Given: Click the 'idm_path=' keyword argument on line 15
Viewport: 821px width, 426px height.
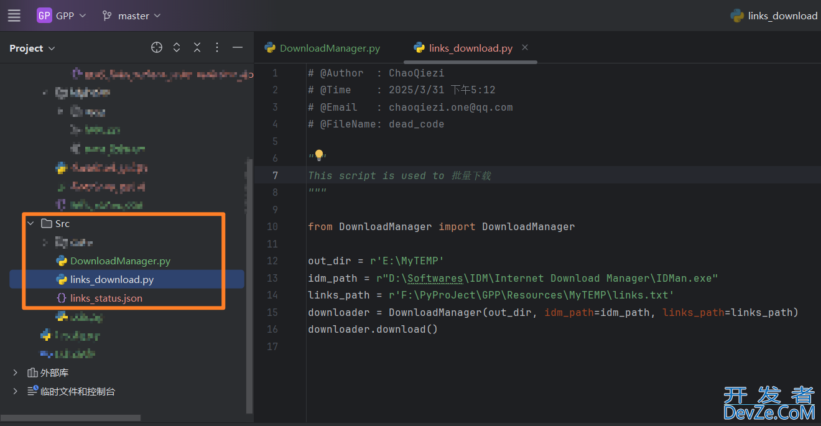Looking at the screenshot, I should 572,312.
